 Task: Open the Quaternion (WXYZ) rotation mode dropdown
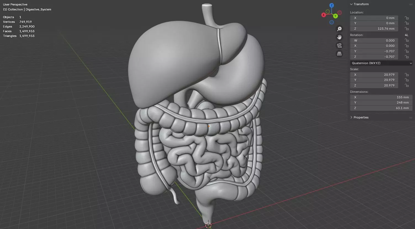coord(381,63)
